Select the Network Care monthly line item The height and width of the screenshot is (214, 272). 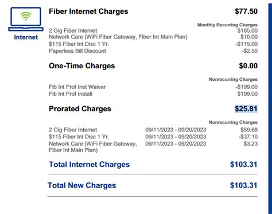click(x=118, y=37)
